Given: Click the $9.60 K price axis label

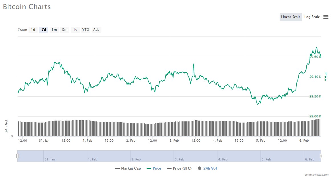Looking at the screenshot, I should [x=315, y=57].
